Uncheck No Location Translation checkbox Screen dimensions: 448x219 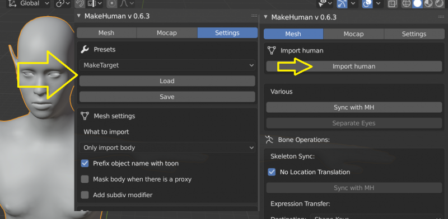[272, 172]
